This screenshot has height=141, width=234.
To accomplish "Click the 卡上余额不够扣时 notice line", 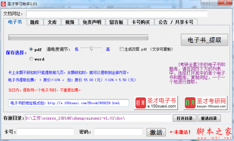I will pos(68,73).
